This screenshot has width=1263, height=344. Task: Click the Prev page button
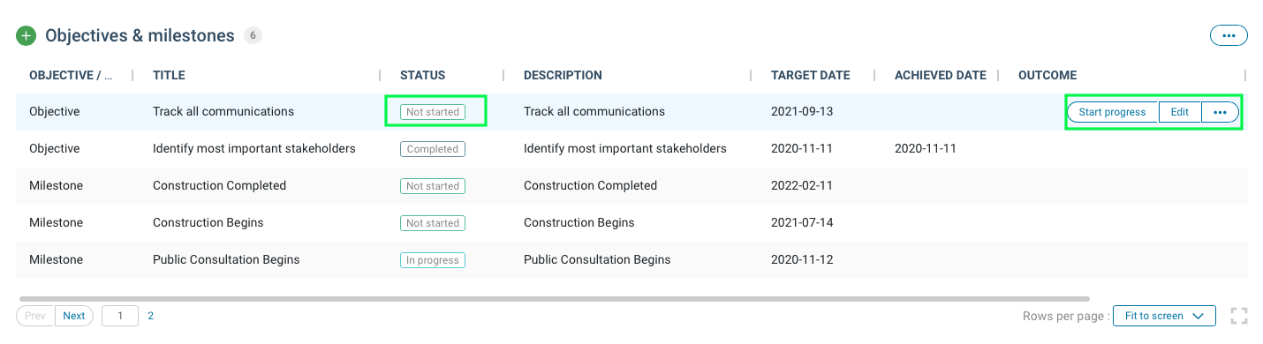tap(35, 316)
